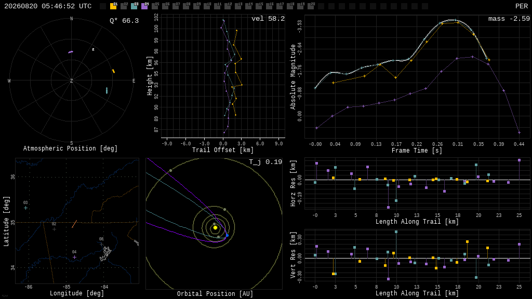
Task: Enable the station 05 box
Action: pos(155,6)
